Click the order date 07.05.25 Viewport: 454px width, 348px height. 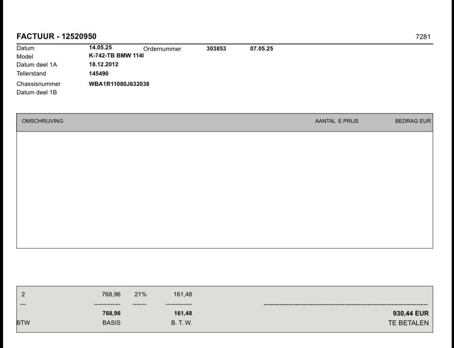262,49
